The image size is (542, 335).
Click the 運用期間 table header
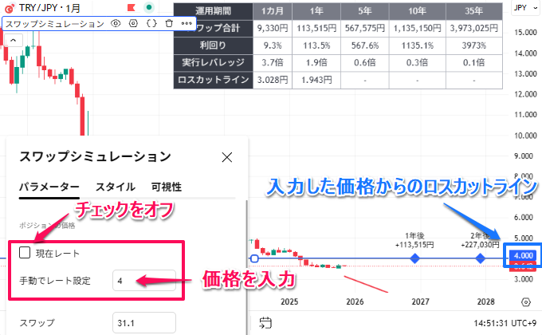pos(214,11)
